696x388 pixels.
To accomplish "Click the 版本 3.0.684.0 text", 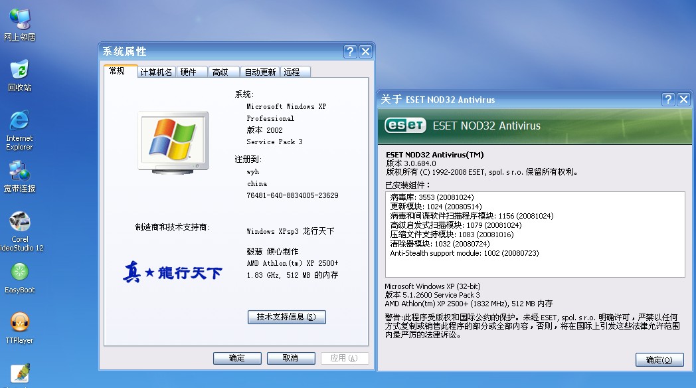I will (x=411, y=163).
